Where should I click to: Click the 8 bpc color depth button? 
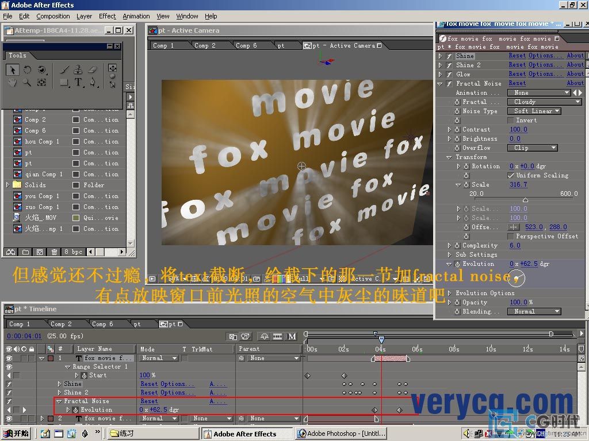pos(73,252)
